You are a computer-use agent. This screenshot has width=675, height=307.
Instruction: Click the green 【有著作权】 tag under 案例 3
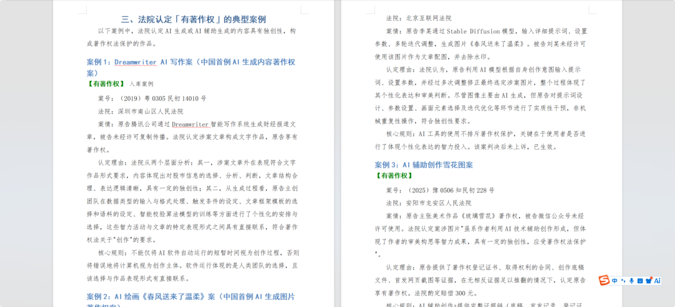(x=394, y=175)
